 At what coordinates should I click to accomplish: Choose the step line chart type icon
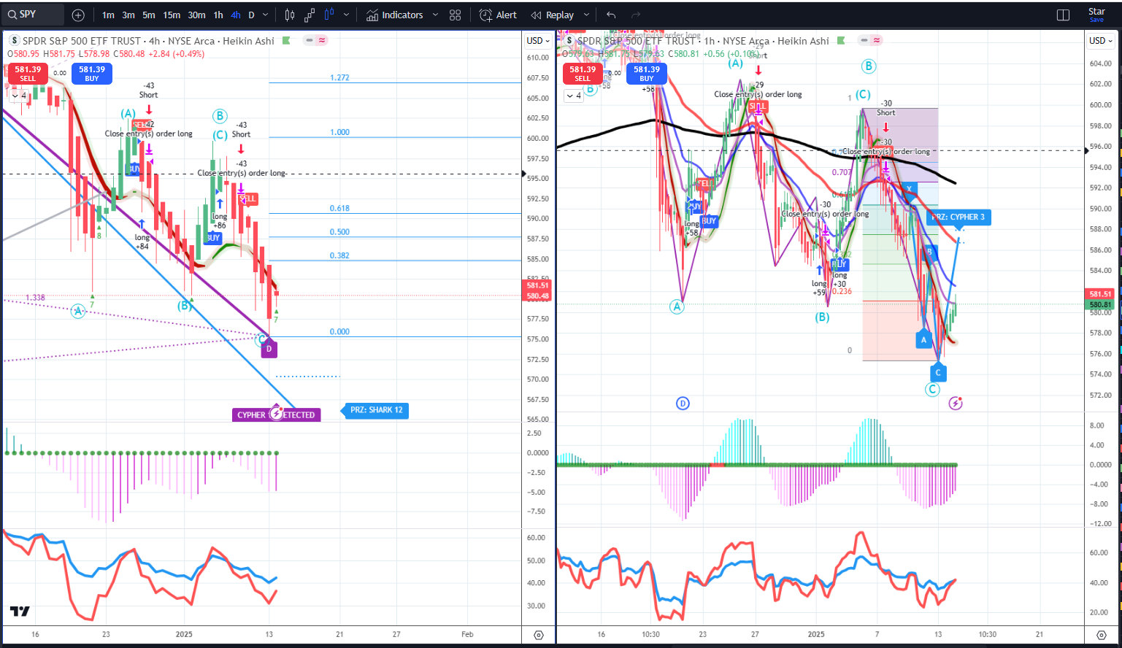tap(310, 15)
